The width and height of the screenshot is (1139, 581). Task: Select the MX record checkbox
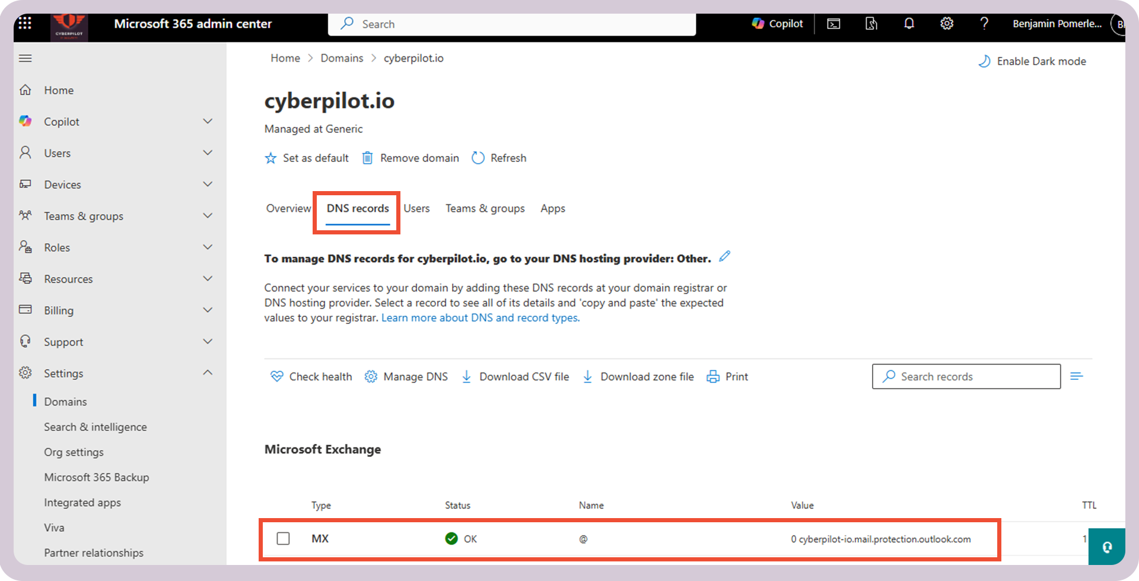point(284,538)
